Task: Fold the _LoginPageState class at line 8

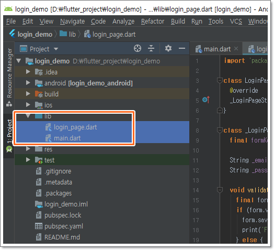Action: pyautogui.click(x=220, y=130)
